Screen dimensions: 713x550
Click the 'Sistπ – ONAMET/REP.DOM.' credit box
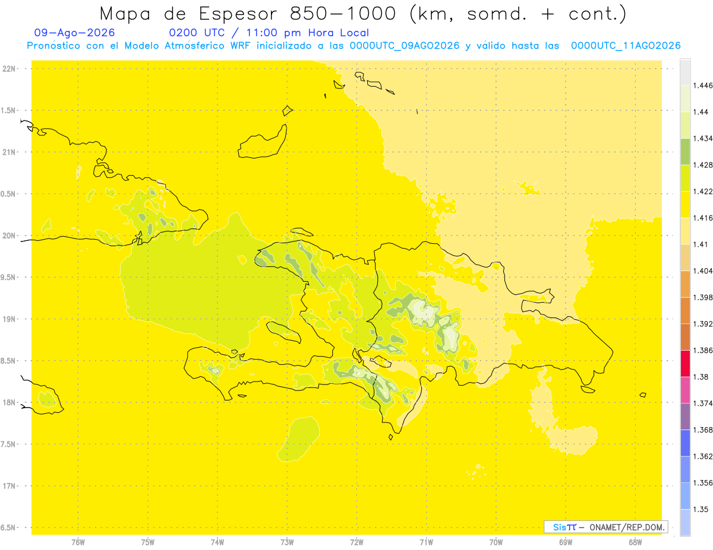click(606, 527)
